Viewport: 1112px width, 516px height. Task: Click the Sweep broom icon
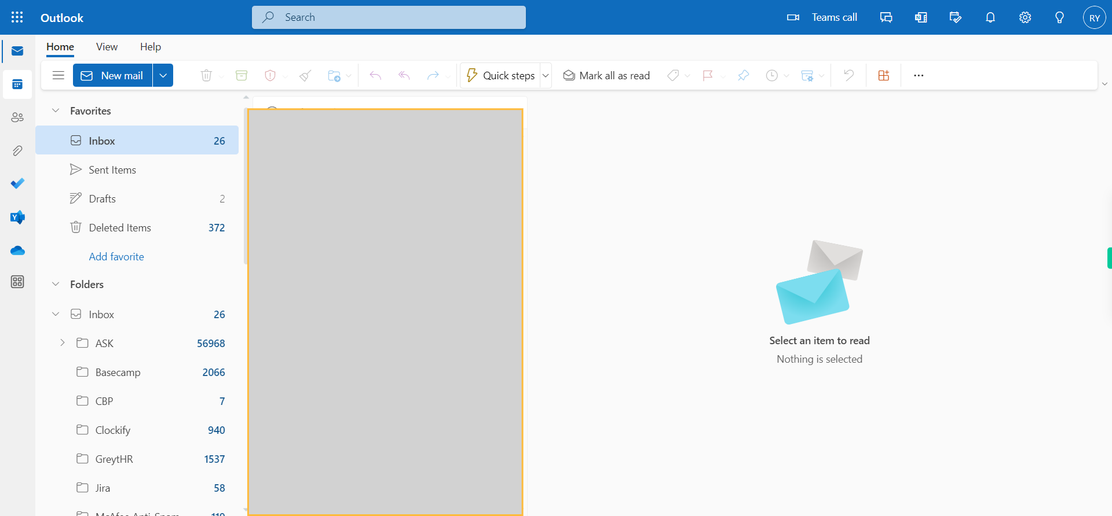pos(305,75)
